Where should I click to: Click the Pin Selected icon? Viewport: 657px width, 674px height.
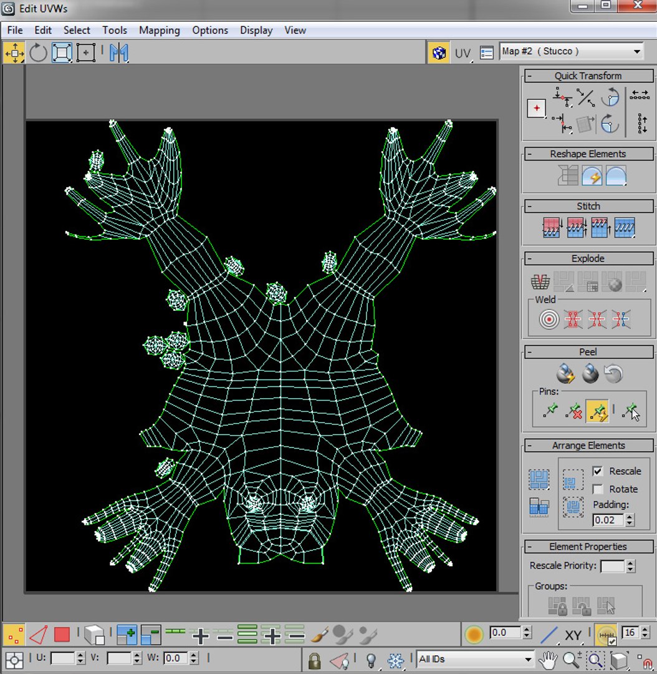pos(550,411)
